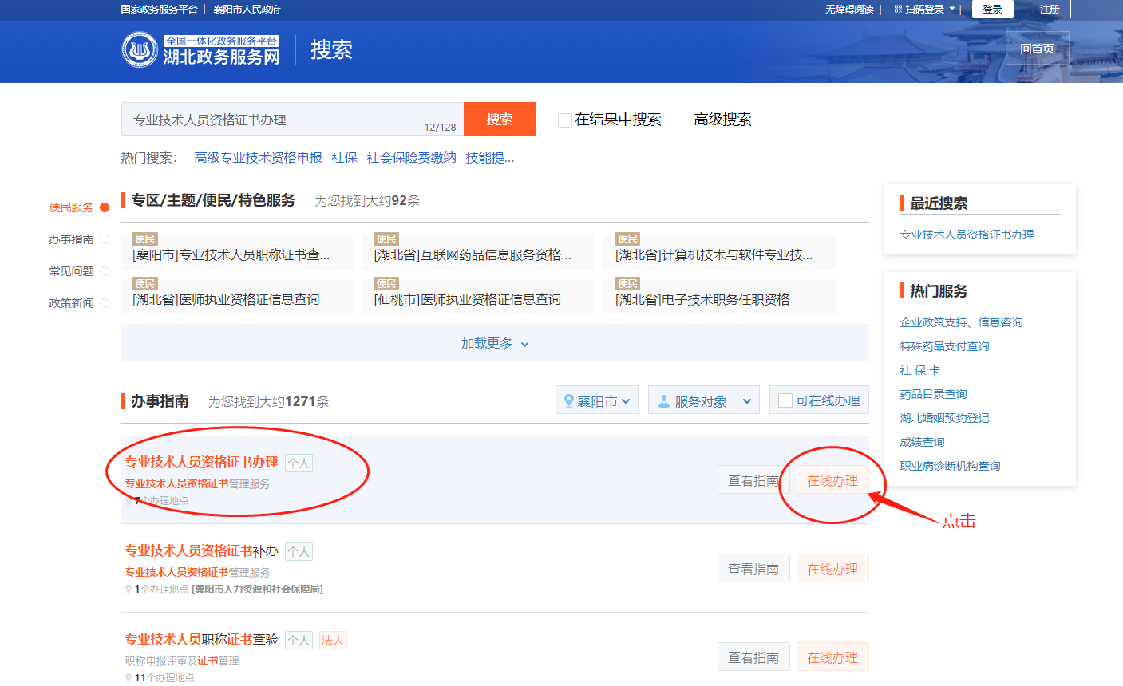Click the location marker icon under 补办 entry
The image size is (1123, 686).
click(129, 589)
